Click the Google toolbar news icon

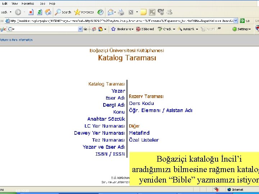click(94, 29)
